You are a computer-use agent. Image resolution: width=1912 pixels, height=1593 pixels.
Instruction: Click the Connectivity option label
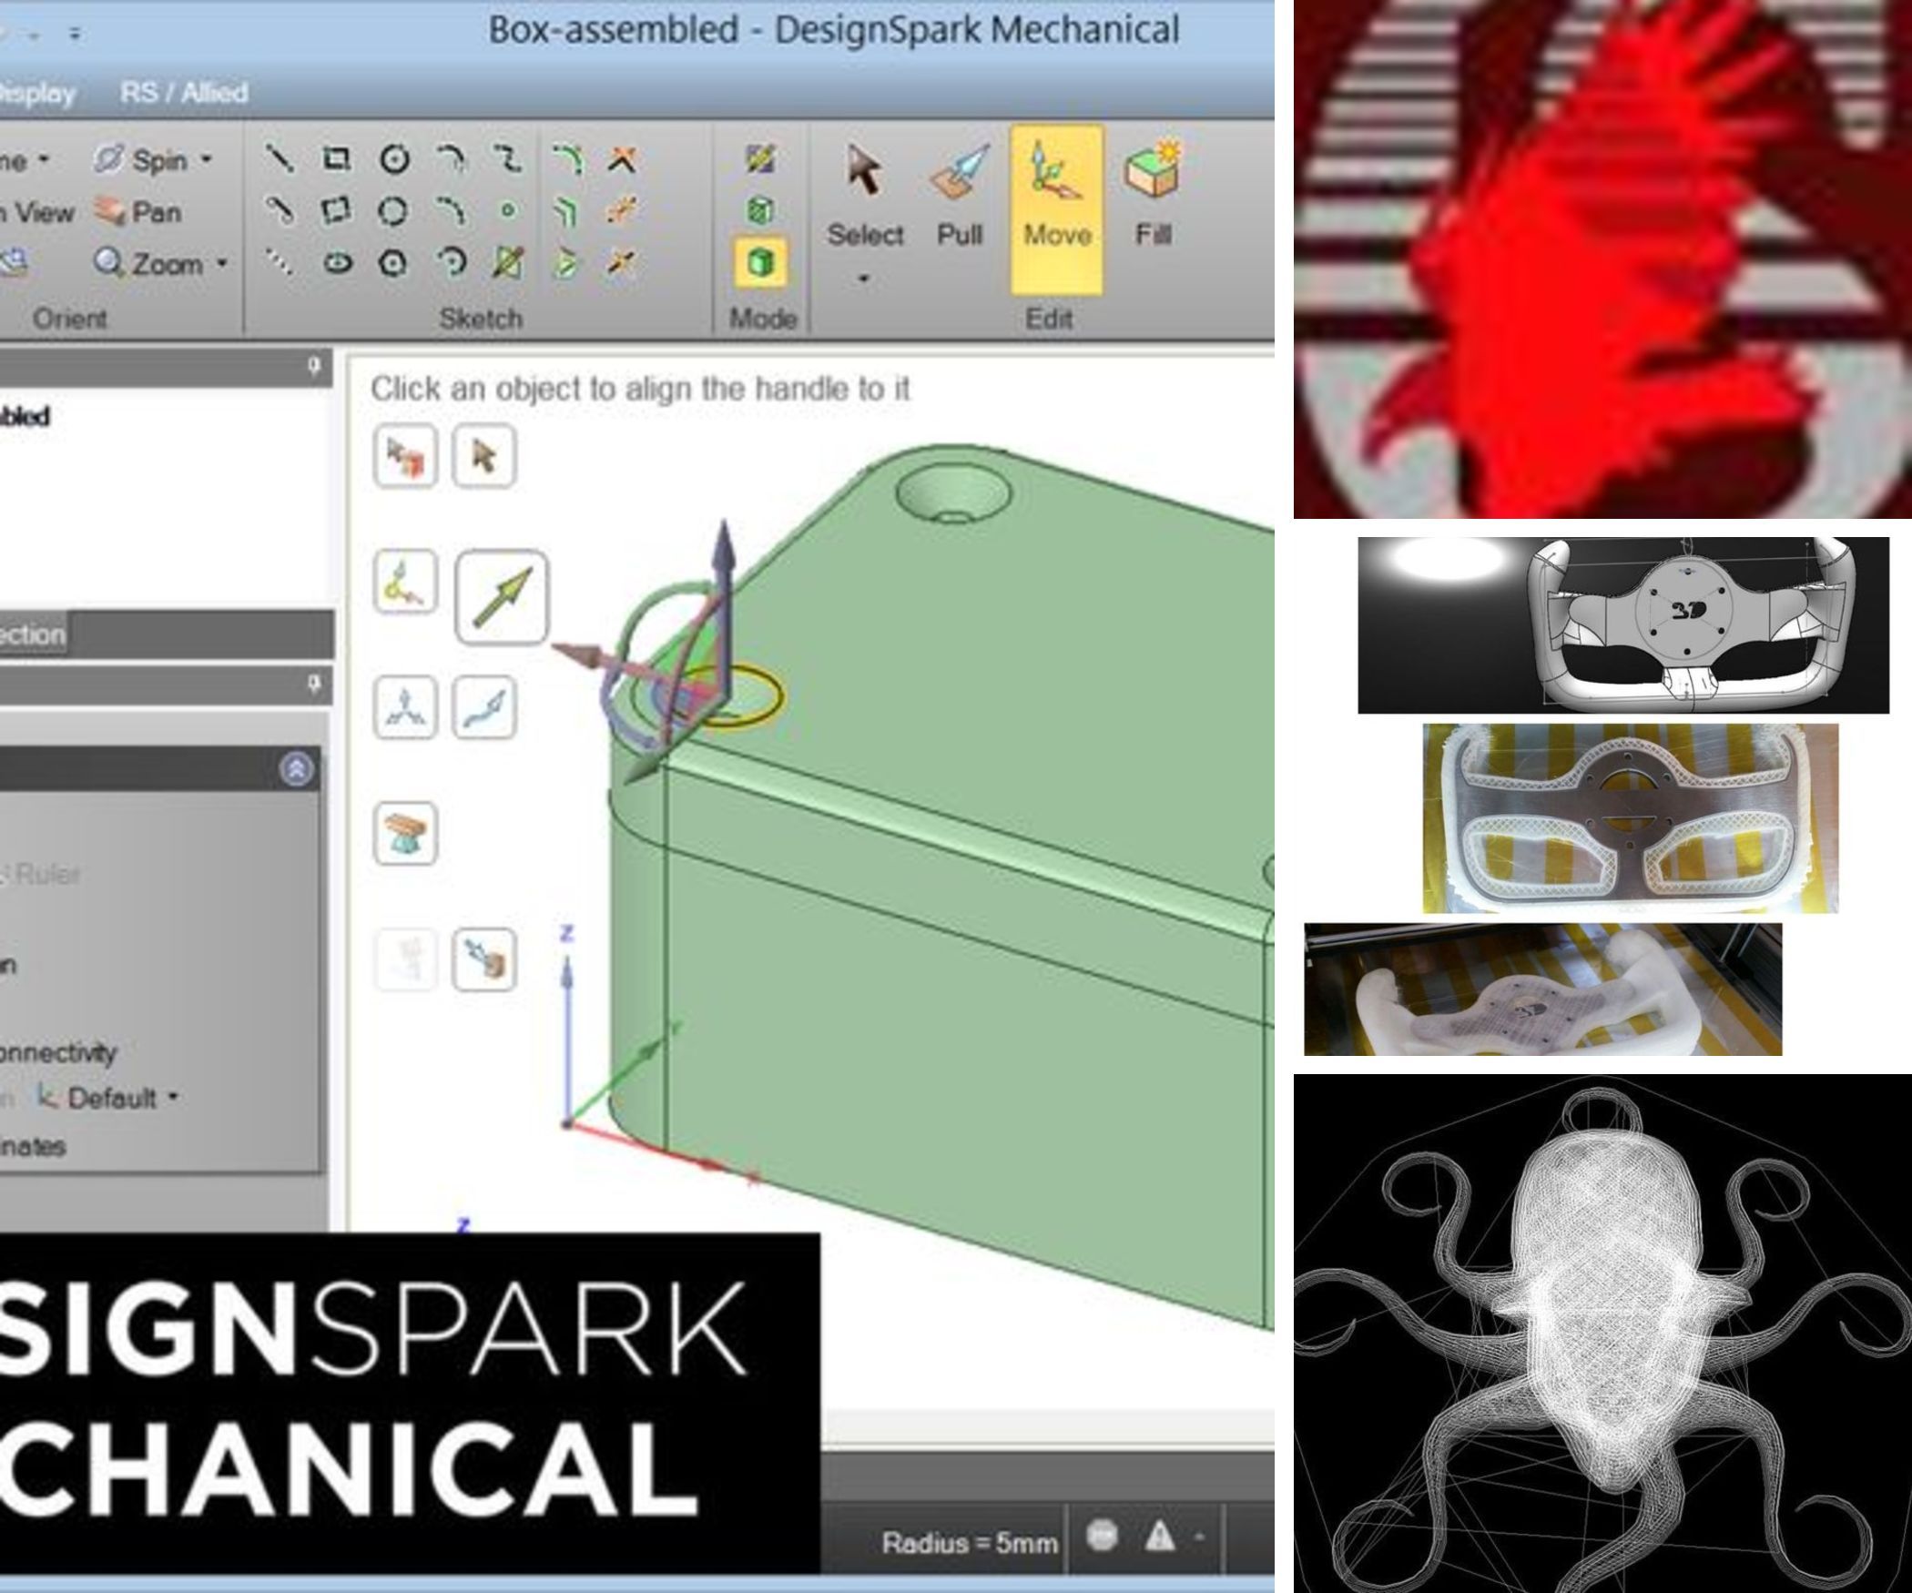click(58, 1052)
